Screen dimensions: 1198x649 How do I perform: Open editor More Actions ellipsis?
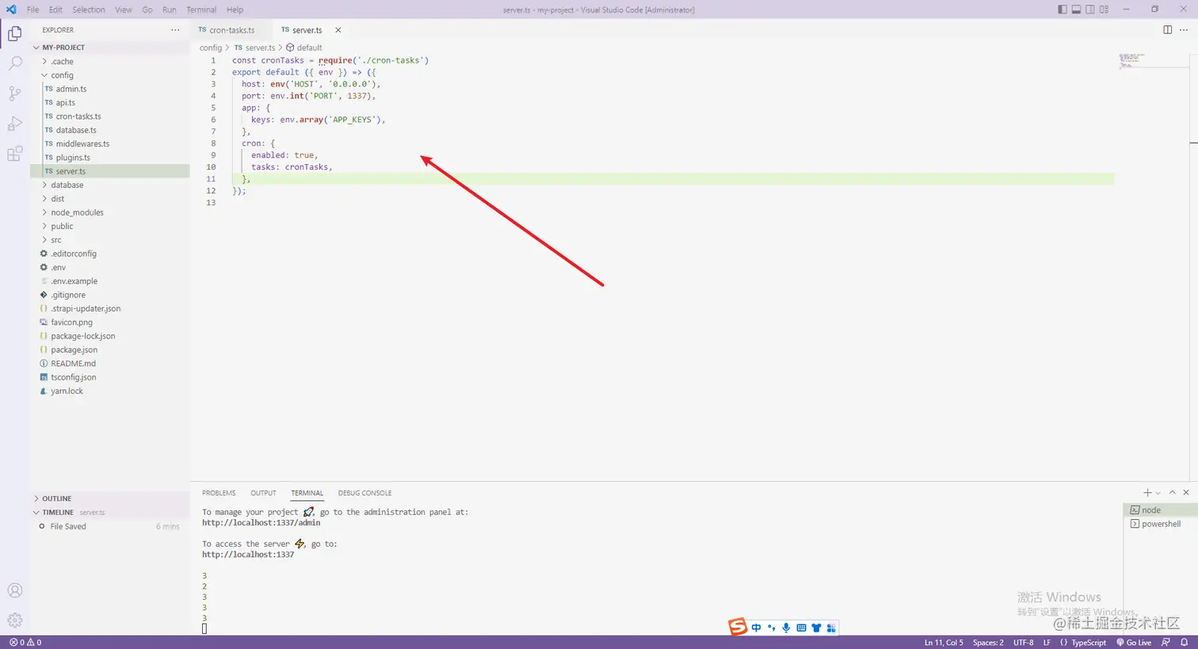[1185, 29]
